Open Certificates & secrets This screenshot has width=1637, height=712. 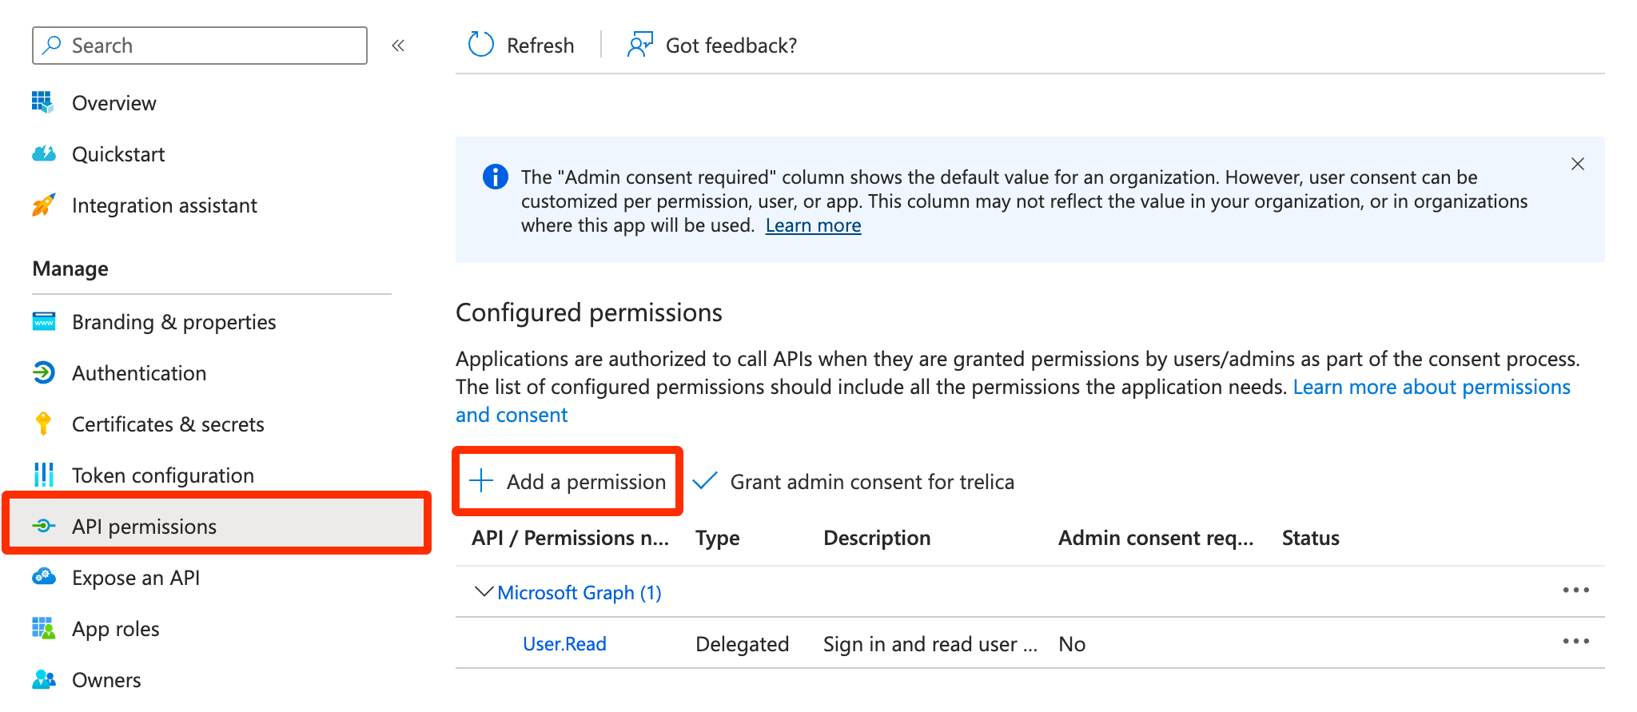(x=168, y=424)
